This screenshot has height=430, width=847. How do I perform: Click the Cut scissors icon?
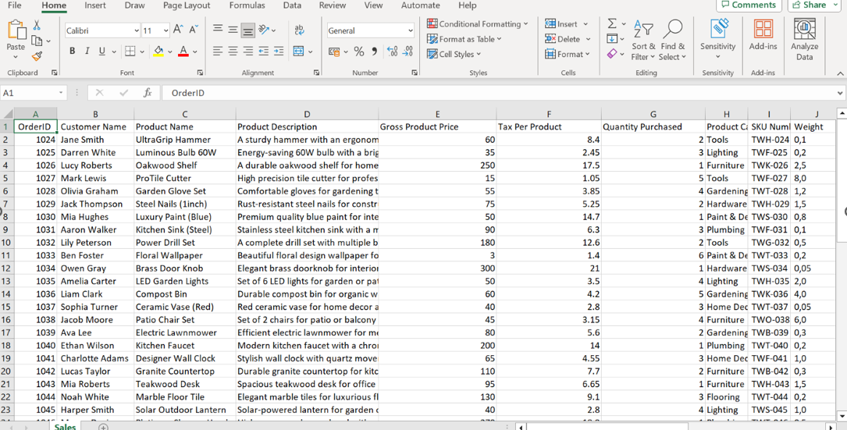pyautogui.click(x=37, y=26)
